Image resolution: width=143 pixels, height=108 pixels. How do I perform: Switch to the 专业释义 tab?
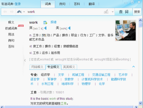(53, 67)
